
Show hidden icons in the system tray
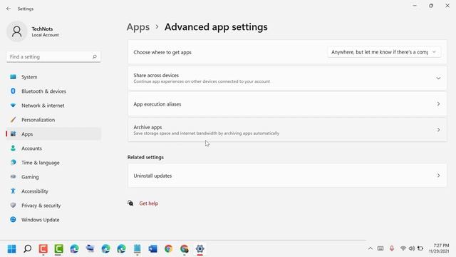pos(370,248)
